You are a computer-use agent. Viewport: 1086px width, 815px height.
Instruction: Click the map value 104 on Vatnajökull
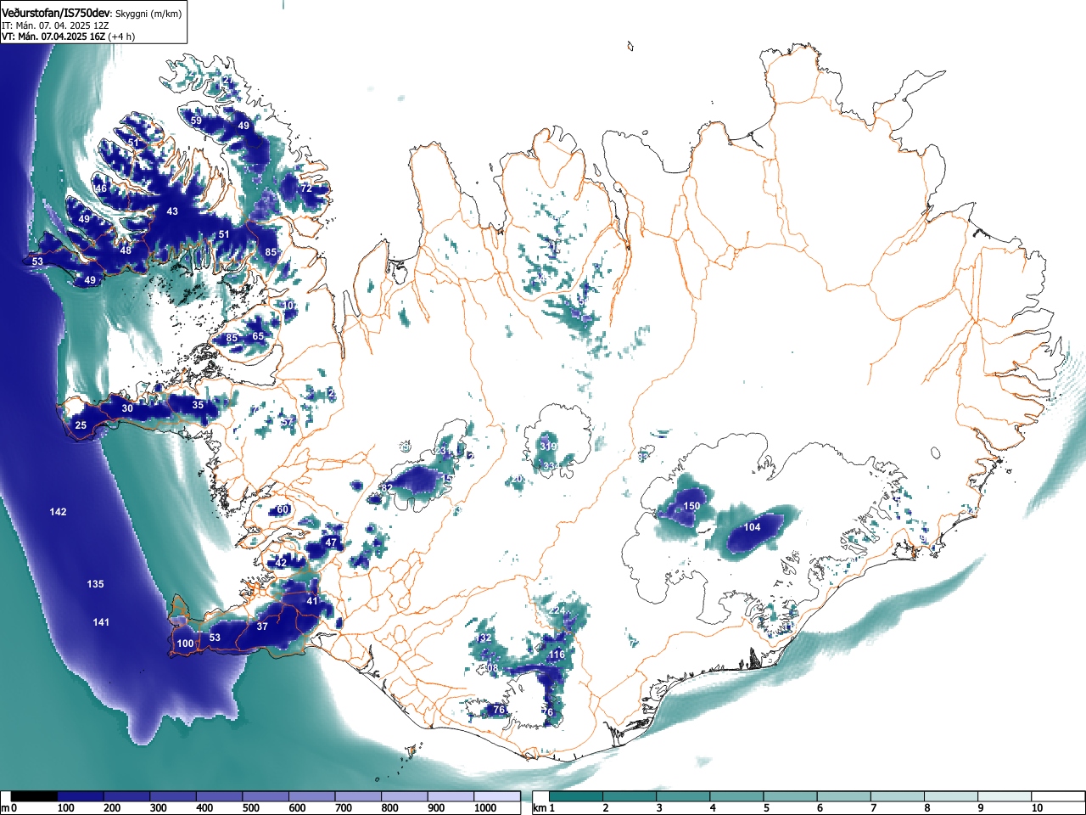(752, 527)
